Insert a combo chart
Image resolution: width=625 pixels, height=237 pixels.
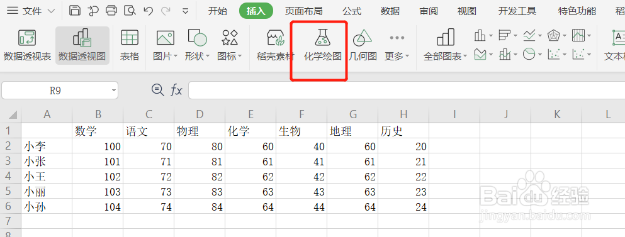coord(505,54)
